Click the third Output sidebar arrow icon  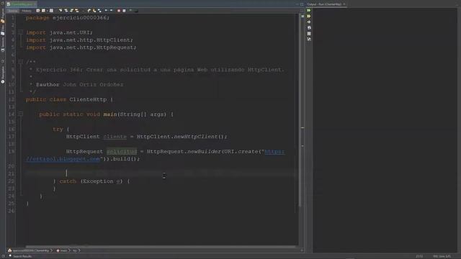[x=309, y=22]
